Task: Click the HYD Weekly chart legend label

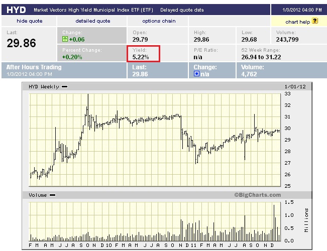Action: [44, 86]
